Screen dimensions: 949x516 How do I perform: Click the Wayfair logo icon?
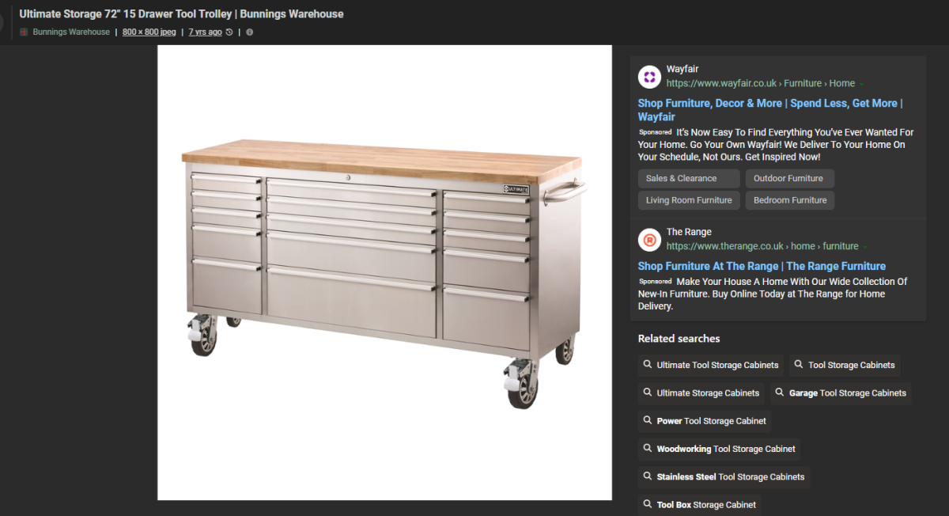[649, 77]
